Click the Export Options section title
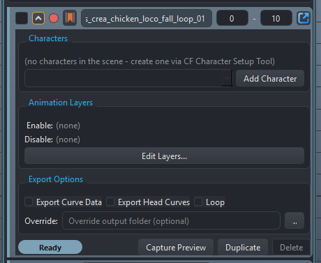 56,179
